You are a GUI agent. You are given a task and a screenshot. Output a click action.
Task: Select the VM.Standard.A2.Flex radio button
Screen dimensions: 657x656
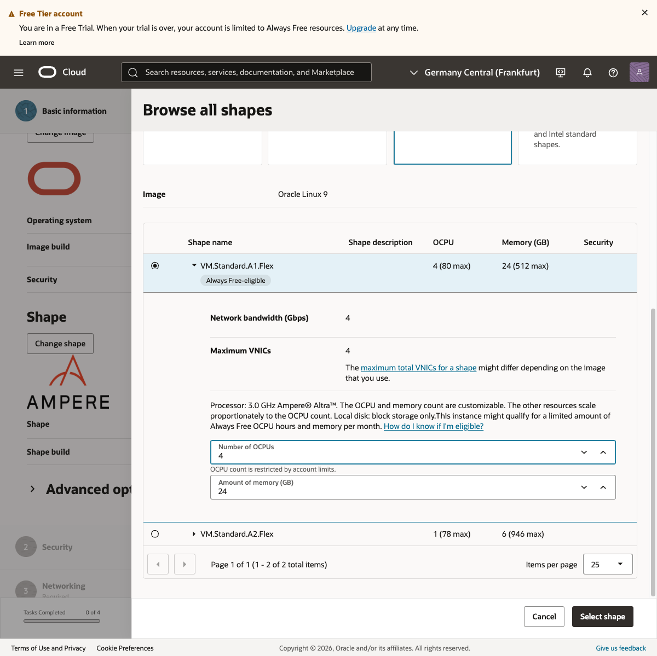(155, 534)
